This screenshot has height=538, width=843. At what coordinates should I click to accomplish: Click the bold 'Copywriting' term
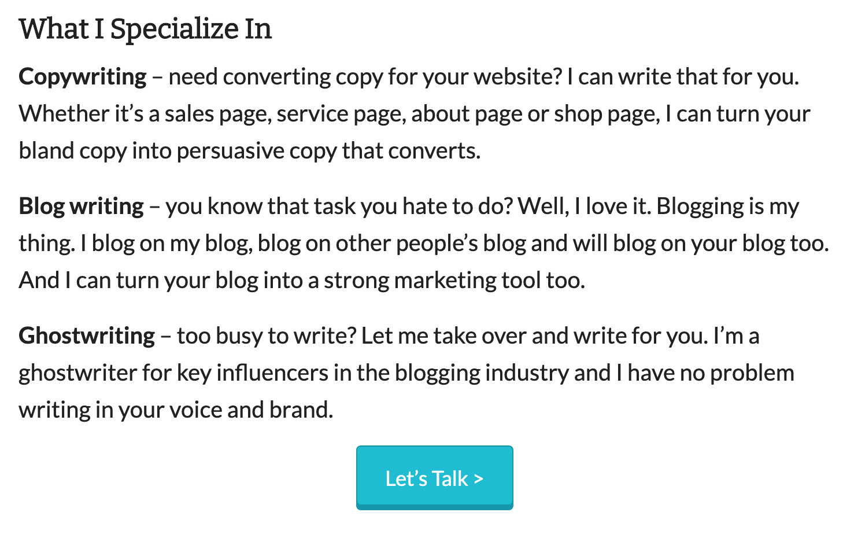83,76
